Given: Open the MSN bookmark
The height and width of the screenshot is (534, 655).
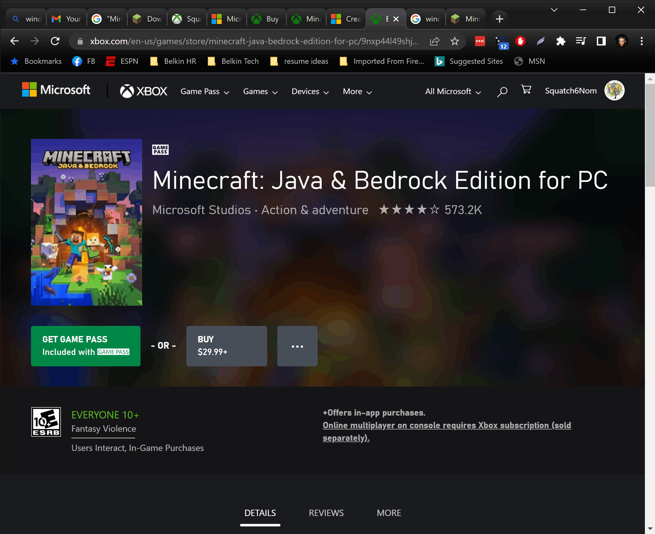Looking at the screenshot, I should (x=530, y=61).
